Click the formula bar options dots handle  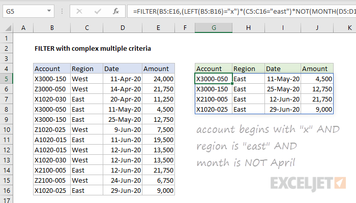pos(62,11)
